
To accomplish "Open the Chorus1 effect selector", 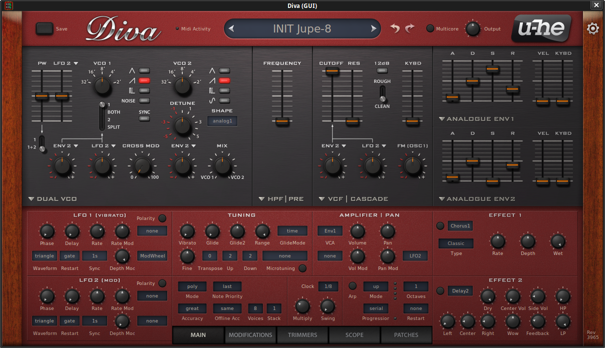I will tap(460, 226).
